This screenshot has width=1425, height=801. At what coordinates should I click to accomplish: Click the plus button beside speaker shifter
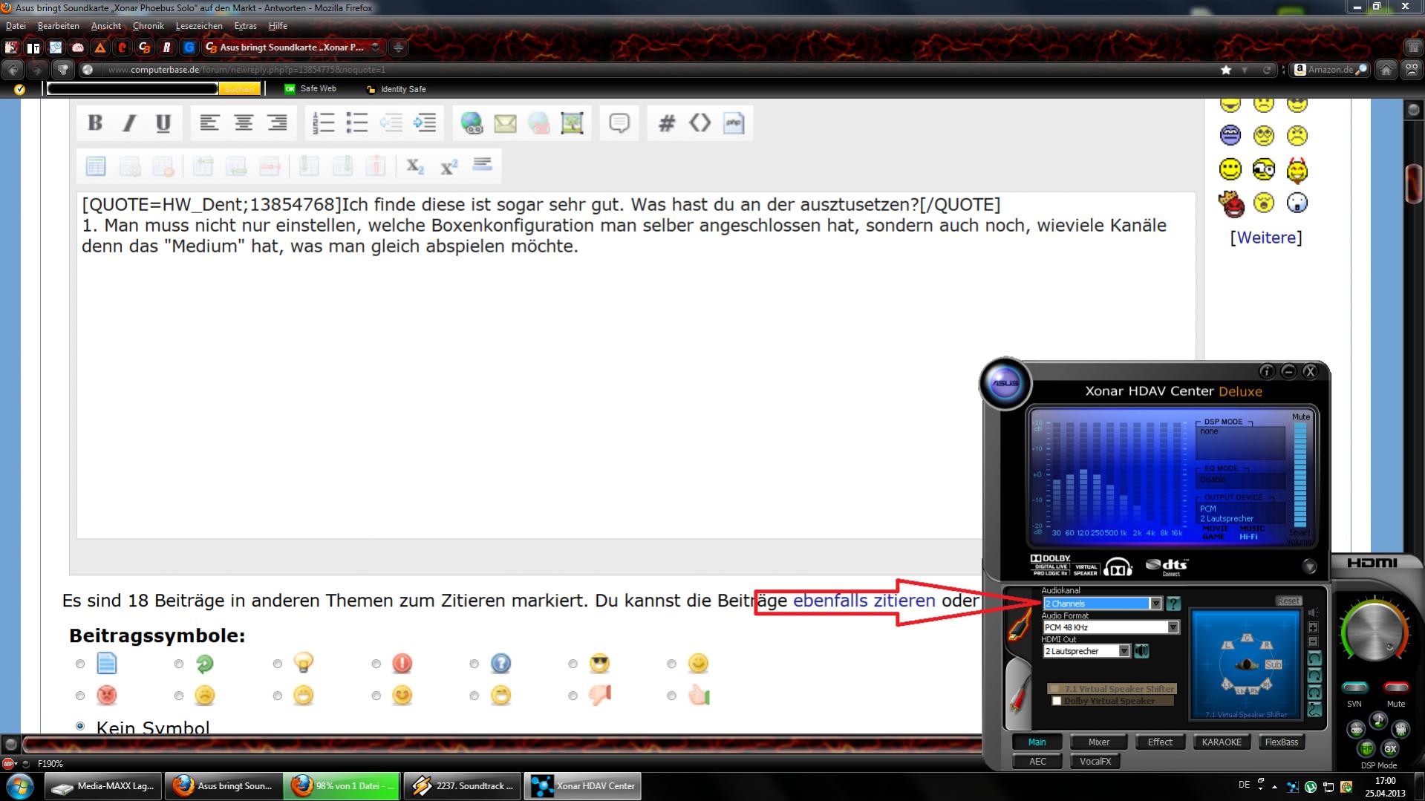[x=1313, y=627]
